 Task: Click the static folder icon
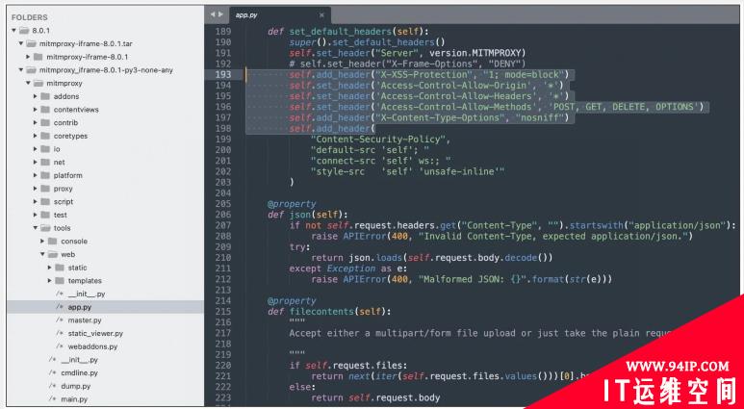(x=60, y=268)
